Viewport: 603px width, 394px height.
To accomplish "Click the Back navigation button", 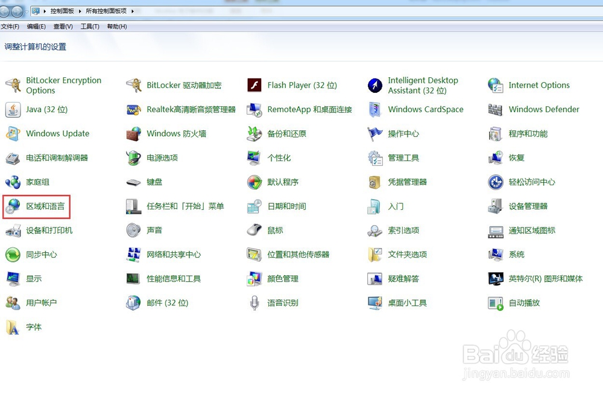I will click(4, 12).
